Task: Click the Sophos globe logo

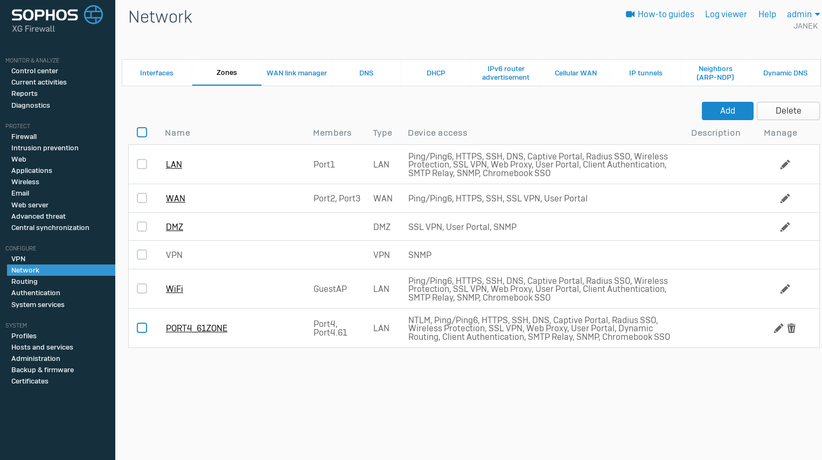Action: (93, 15)
